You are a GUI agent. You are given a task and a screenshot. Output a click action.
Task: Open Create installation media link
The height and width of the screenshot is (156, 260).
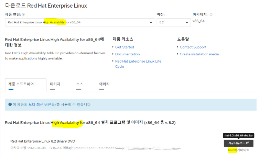(199, 54)
